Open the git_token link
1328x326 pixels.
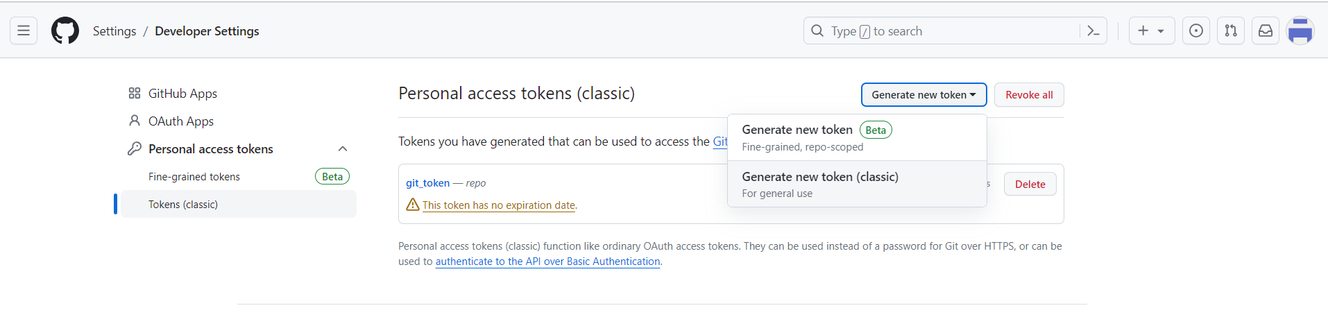427,183
